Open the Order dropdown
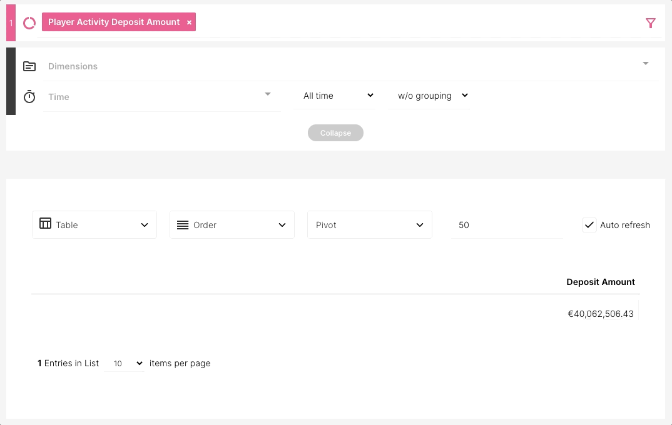Screen dimensions: 672x425 [232, 225]
